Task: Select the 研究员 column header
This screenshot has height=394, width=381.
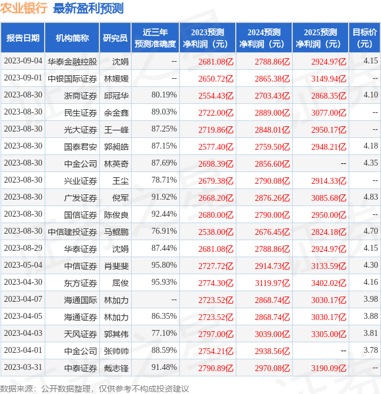Action: pyautogui.click(x=115, y=38)
